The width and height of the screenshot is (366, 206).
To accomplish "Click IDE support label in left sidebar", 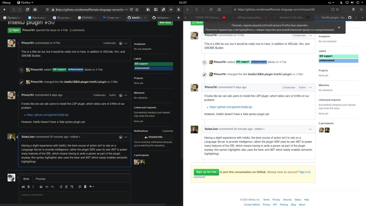I will (154, 64).
